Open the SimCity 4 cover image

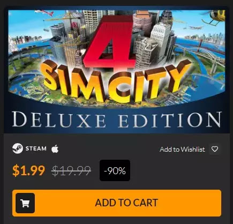pos(117,70)
